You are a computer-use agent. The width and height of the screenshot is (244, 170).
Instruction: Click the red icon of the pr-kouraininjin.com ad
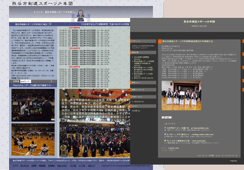[165, 128]
